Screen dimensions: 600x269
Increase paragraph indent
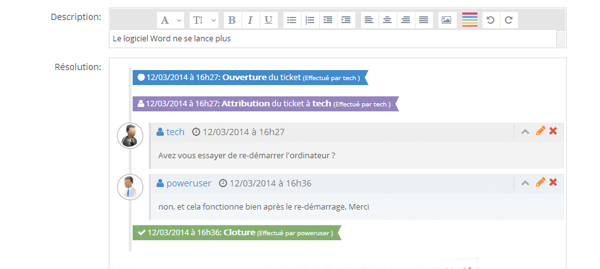(346, 20)
